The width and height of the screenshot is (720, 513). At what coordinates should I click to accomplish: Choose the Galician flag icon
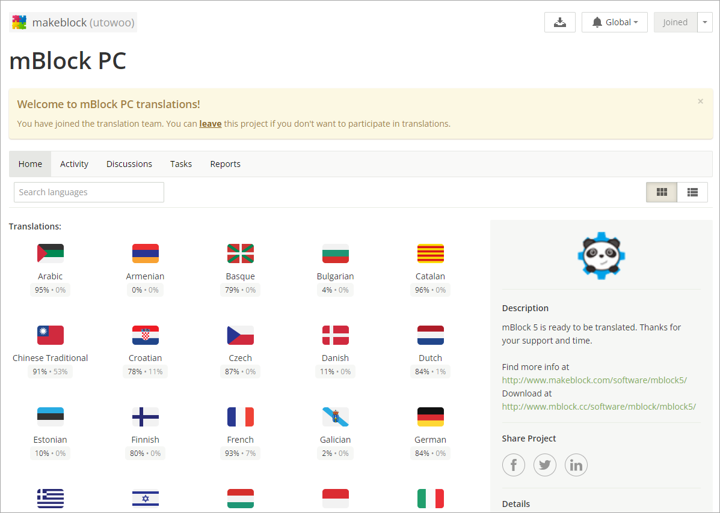coord(336,417)
